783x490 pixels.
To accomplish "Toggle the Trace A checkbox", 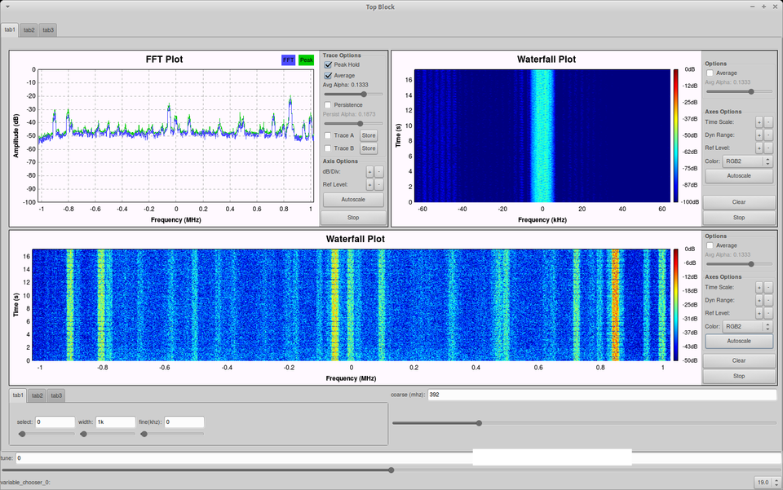I will pos(329,135).
